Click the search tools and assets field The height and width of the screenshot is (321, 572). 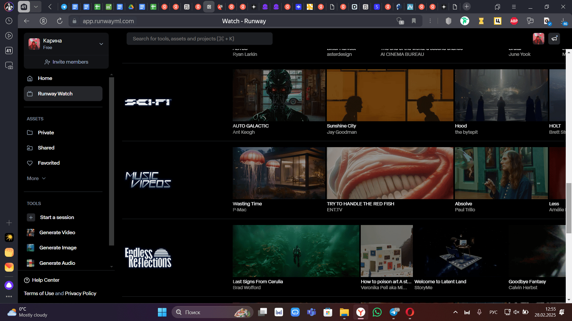199,39
